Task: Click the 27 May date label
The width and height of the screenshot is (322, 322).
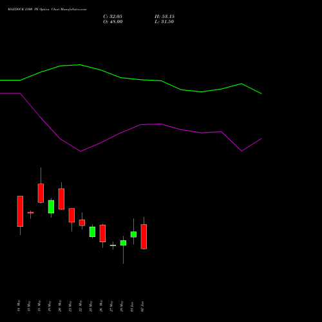Action: [111, 306]
